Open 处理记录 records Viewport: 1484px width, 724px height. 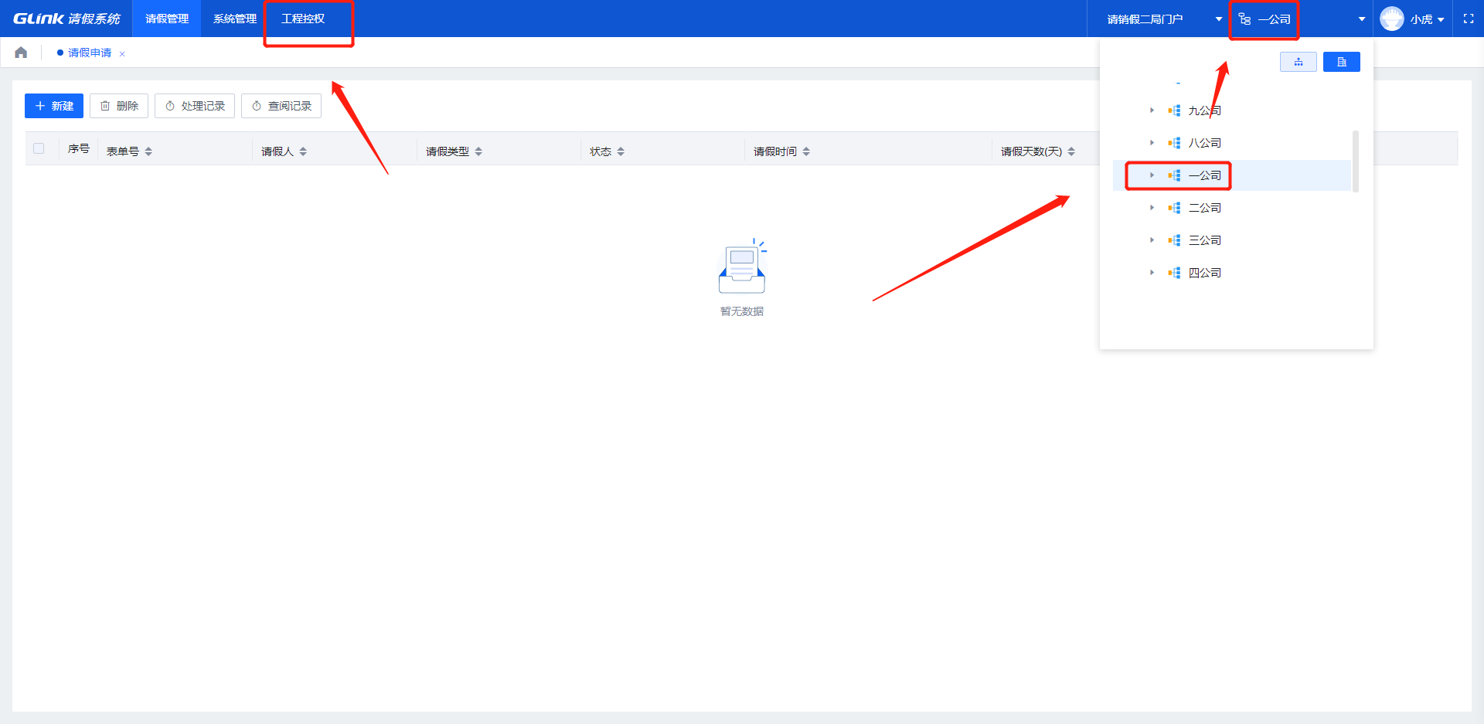[195, 106]
